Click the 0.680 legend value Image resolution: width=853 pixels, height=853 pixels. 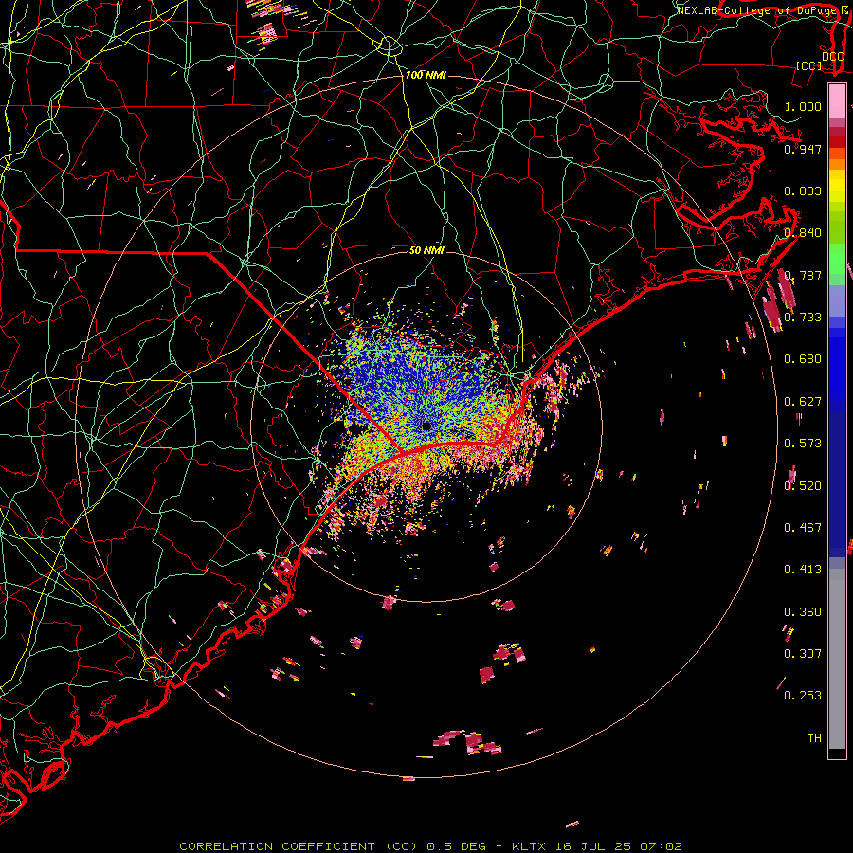(x=803, y=359)
